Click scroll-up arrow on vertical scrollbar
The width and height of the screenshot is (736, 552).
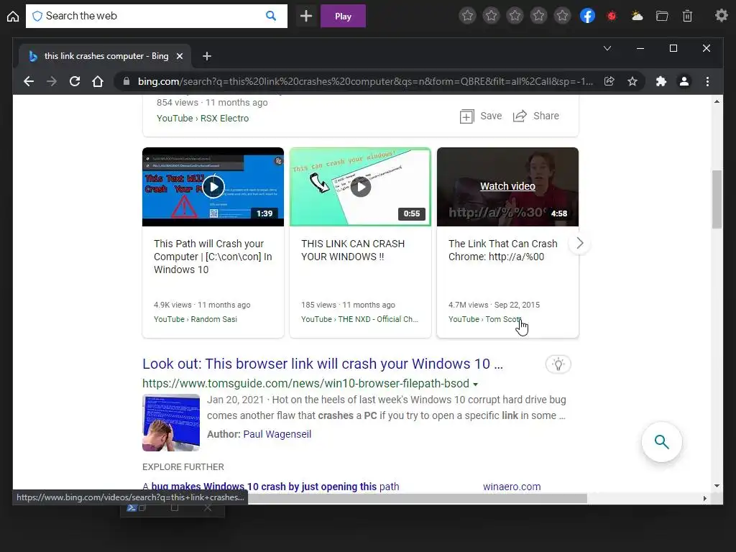[717, 101]
